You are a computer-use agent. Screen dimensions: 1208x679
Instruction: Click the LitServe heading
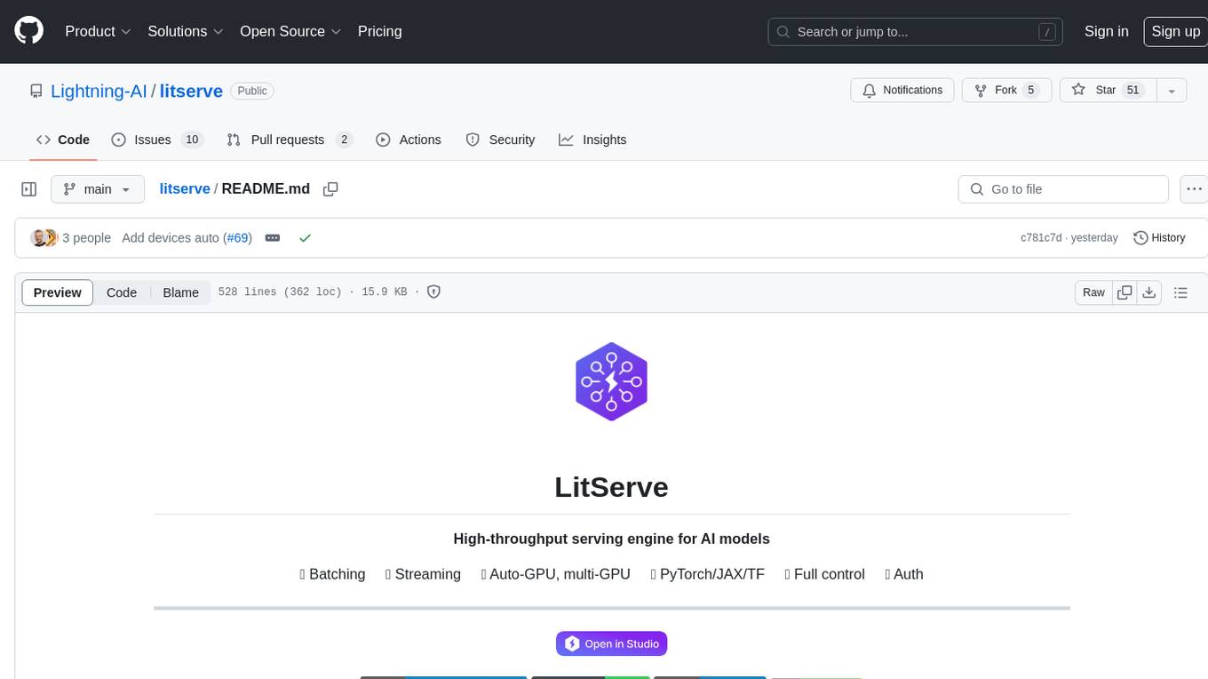(611, 487)
